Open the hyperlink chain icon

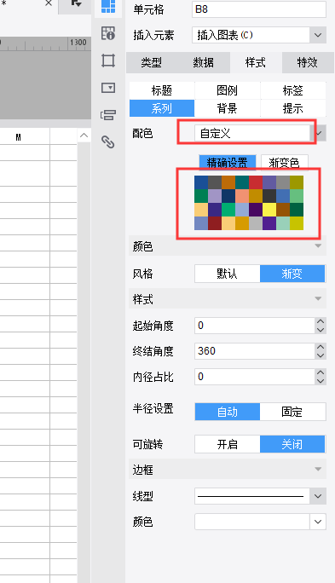point(108,142)
